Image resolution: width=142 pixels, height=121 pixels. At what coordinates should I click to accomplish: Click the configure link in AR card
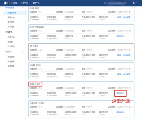119,55
